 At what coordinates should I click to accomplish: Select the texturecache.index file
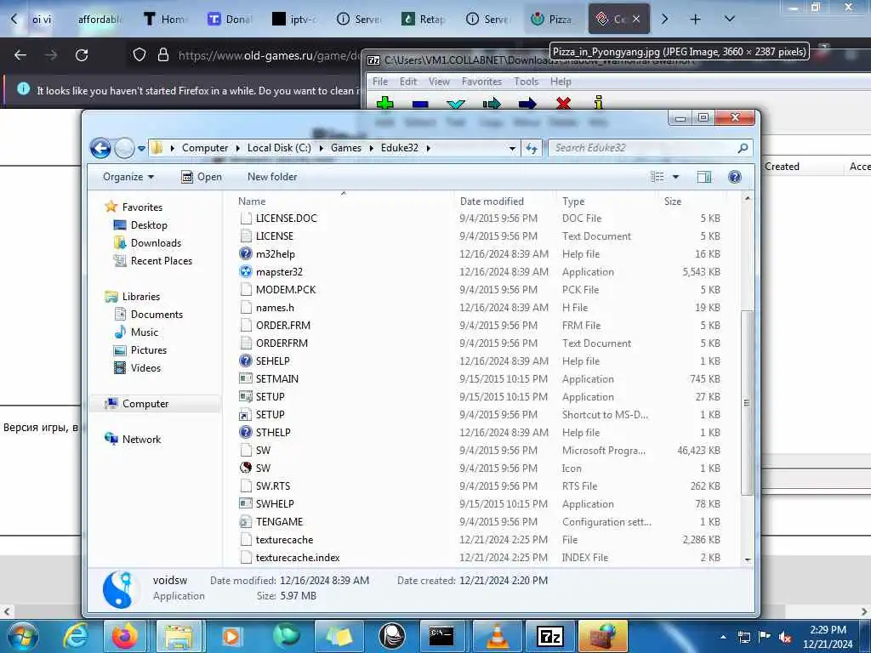[x=298, y=558]
